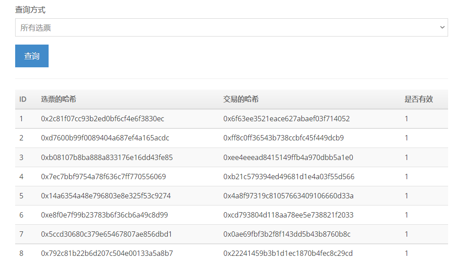Select ballot hash 0x792c81b22b6d207c504e00133a5a8b7
Viewport: 457px width, 263px height.
pyautogui.click(x=107, y=253)
